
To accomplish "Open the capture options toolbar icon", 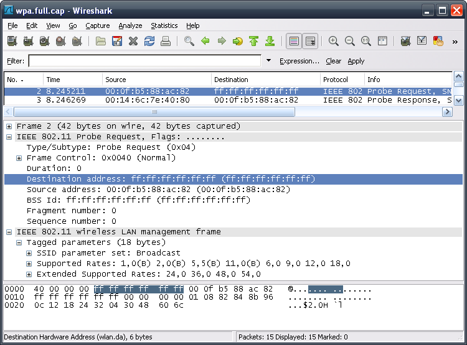I will click(x=28, y=41).
